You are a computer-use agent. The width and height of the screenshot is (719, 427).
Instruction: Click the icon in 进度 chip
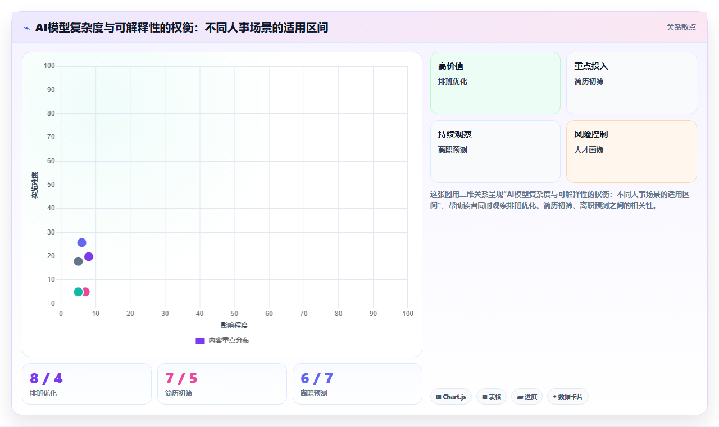tap(520, 397)
